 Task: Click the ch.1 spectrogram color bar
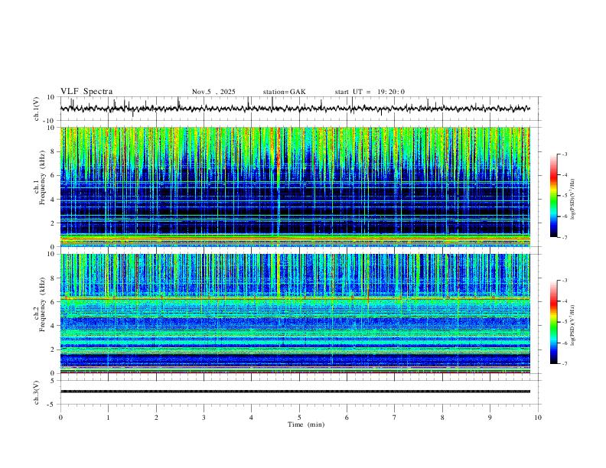pyautogui.click(x=553, y=196)
